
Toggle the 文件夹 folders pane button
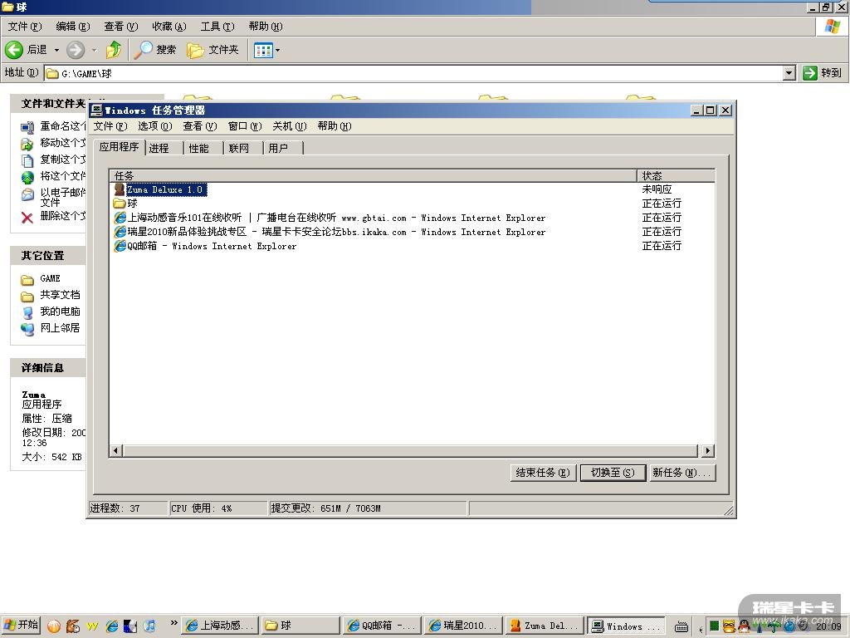(x=212, y=50)
